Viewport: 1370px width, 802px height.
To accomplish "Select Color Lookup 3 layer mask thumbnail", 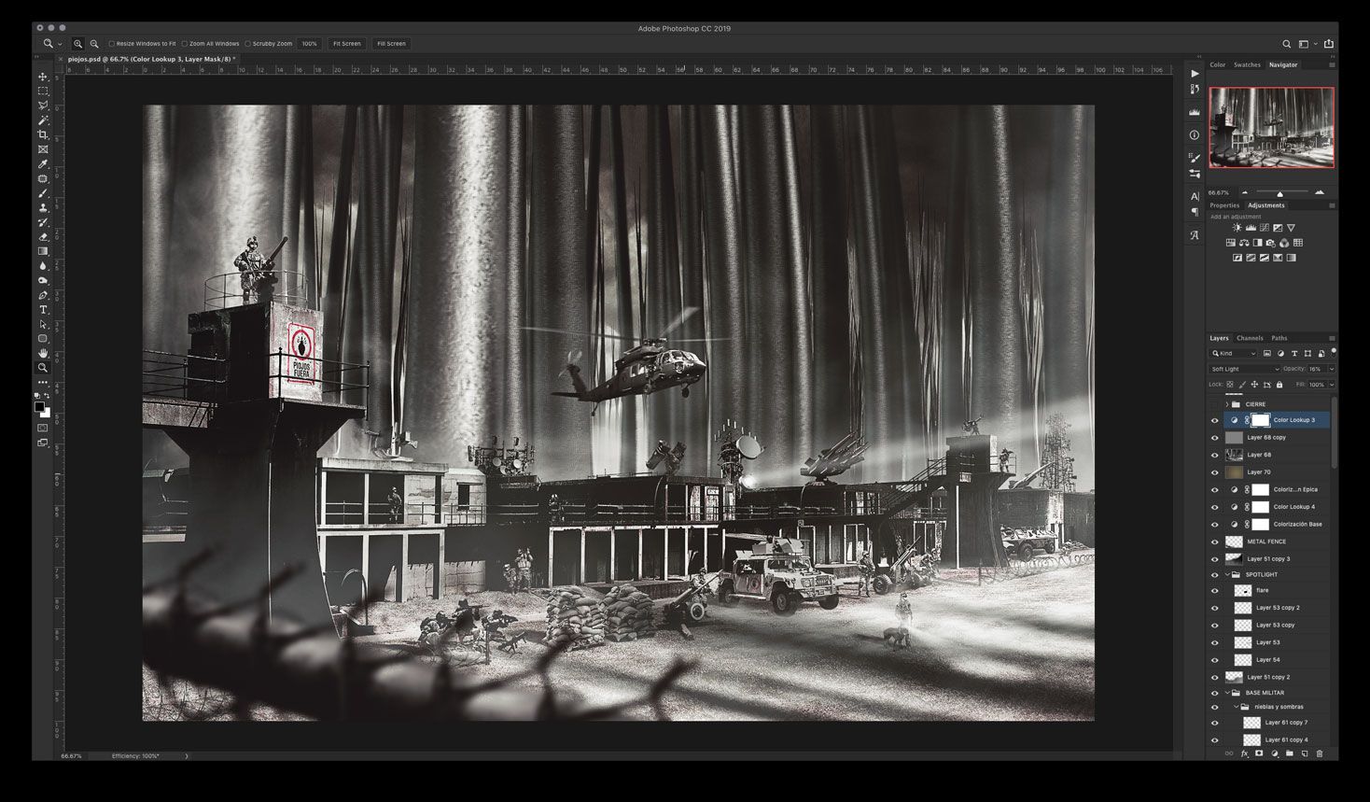I will coord(1261,420).
